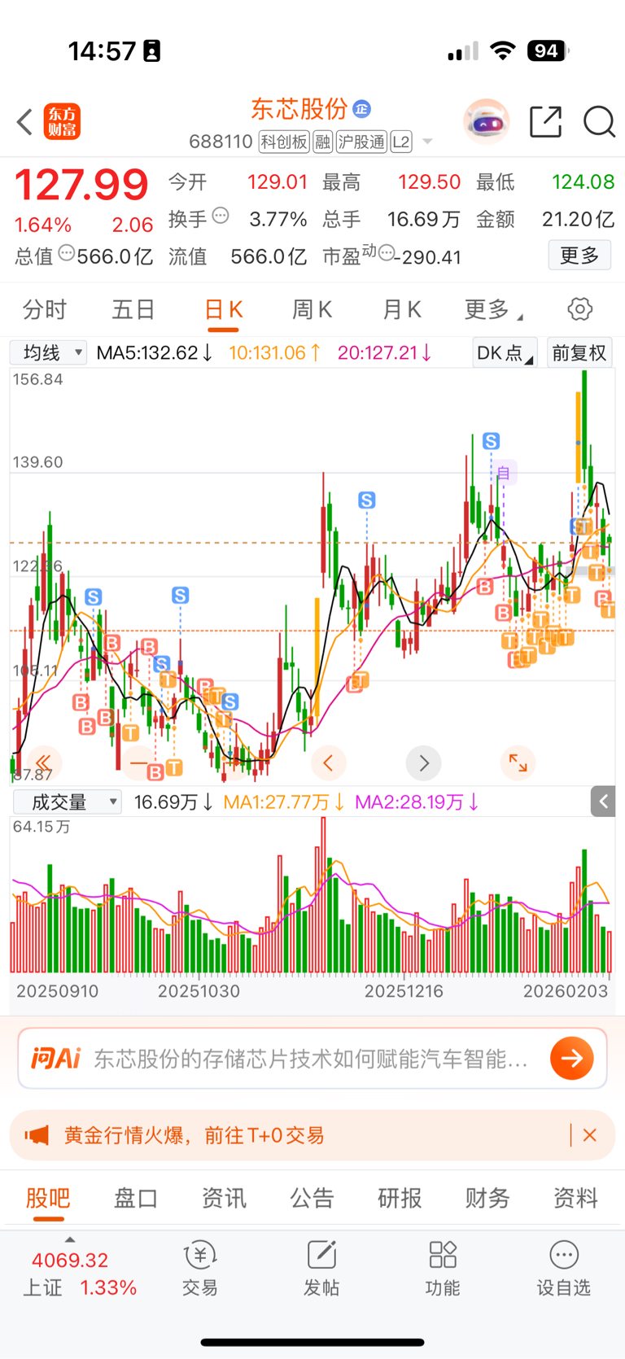The height and width of the screenshot is (1359, 625).
Task: Tap the 127.99 current price
Action: click(81, 186)
